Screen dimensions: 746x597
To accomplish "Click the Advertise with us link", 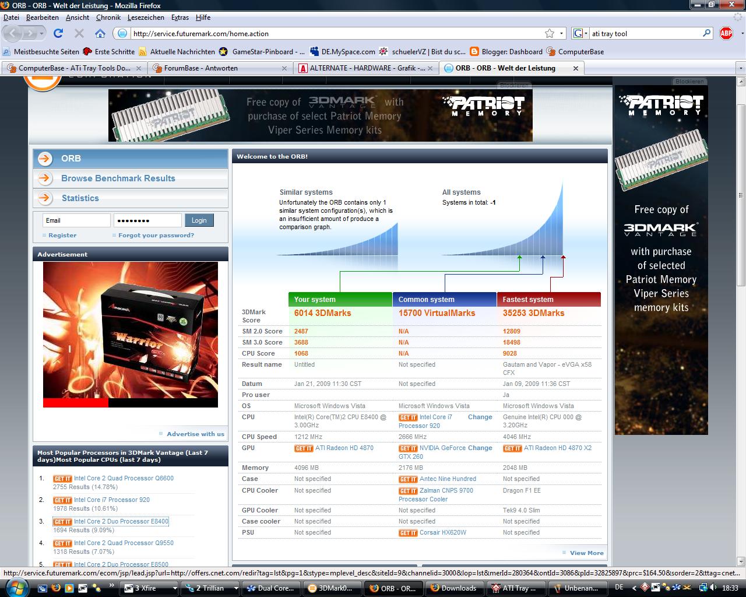I will [195, 434].
